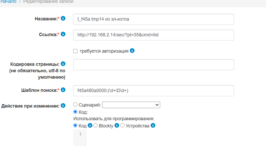Click info icon next to Название label
266x146 pixels.
click(x=63, y=19)
